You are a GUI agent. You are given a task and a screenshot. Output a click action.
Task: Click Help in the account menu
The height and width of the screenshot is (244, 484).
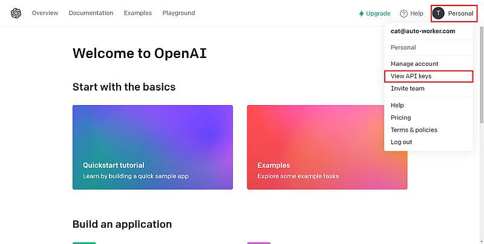[x=397, y=106]
